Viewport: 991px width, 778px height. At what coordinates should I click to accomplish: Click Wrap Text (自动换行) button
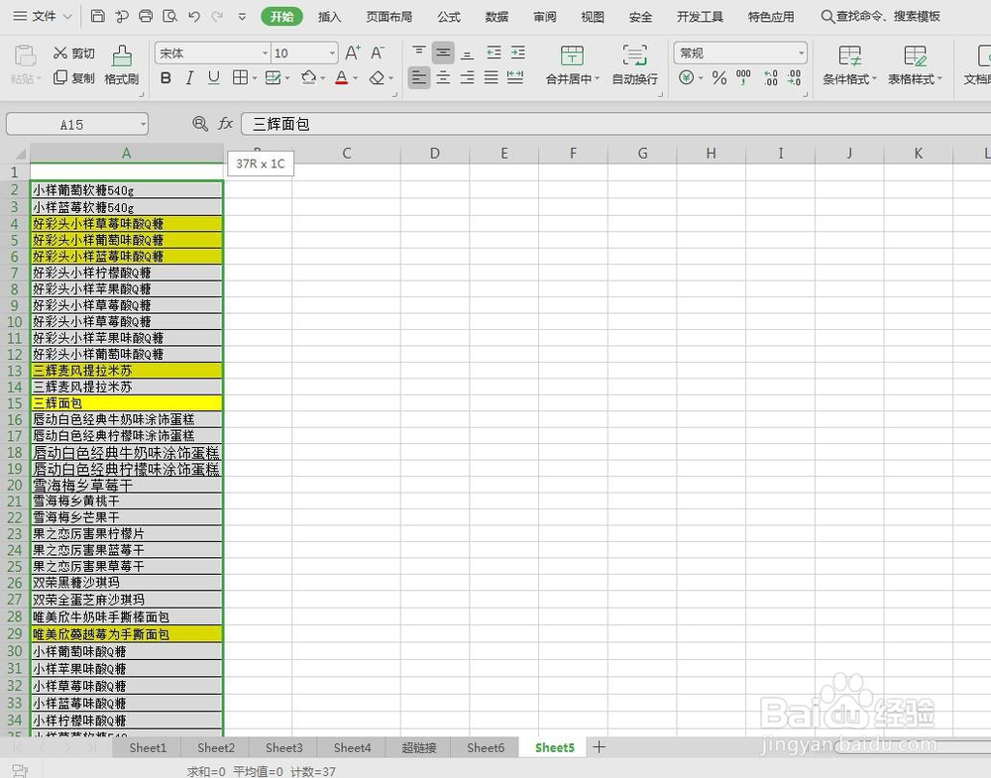pos(634,65)
